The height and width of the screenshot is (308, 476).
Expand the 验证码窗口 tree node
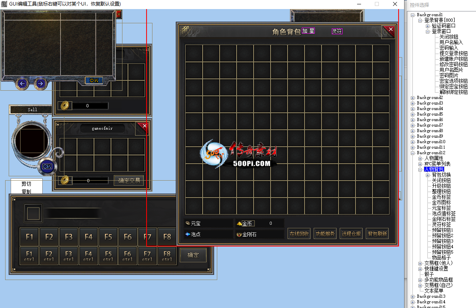click(428, 26)
